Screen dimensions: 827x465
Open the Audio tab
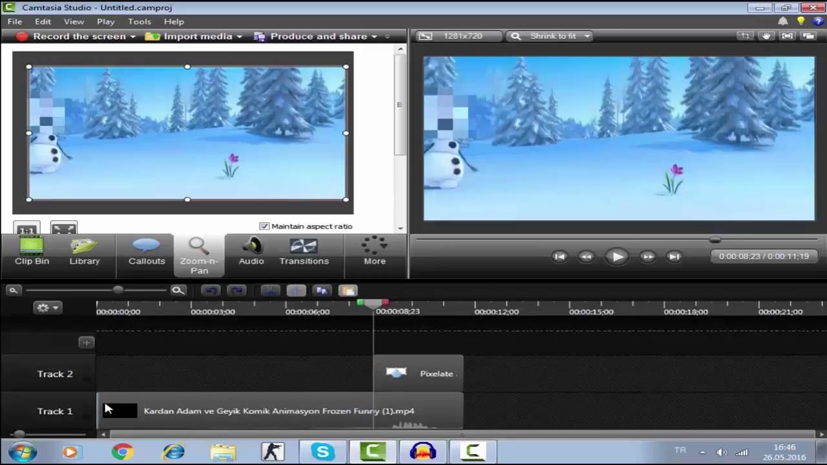251,251
